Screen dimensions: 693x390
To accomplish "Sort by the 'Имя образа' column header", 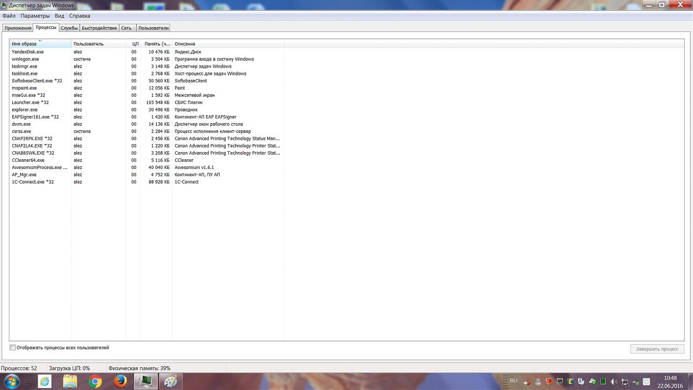I will click(x=40, y=44).
